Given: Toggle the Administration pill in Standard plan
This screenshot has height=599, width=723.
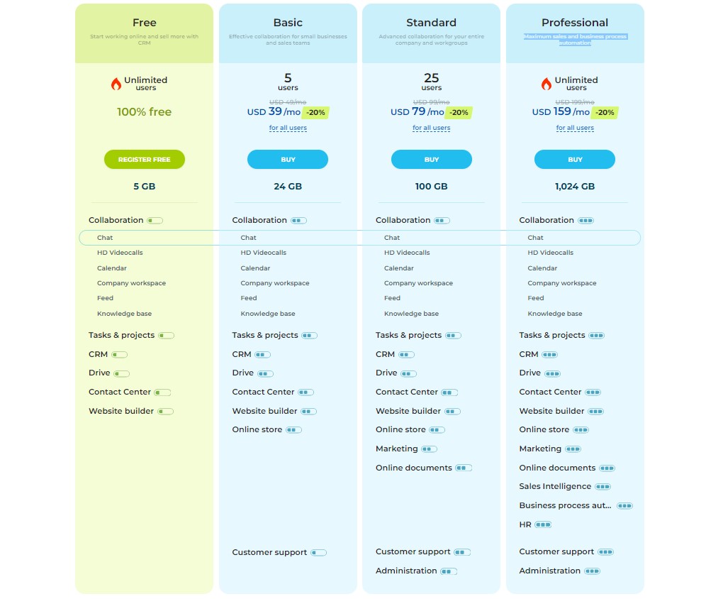Looking at the screenshot, I should tap(448, 571).
